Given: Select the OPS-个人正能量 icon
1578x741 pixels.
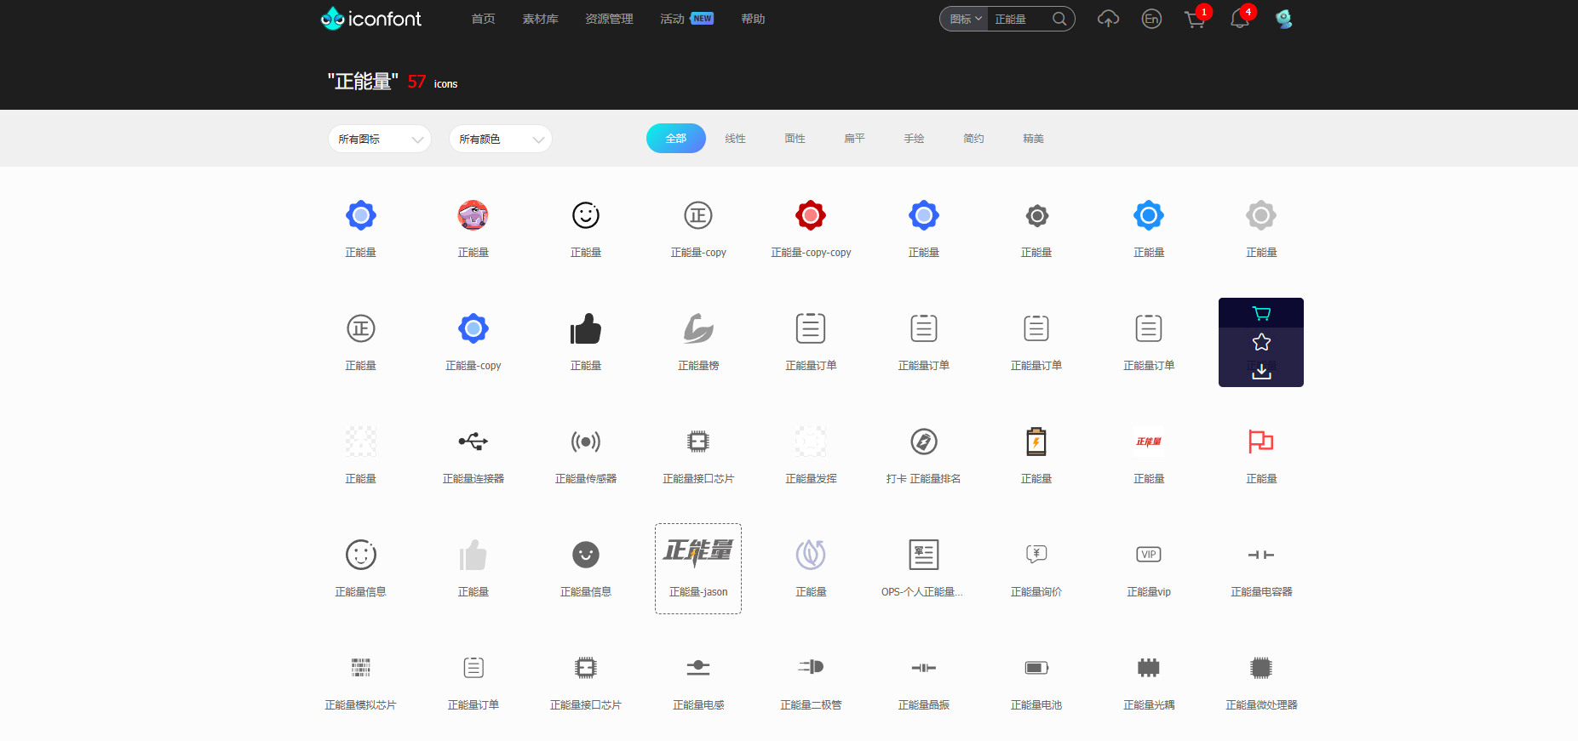Looking at the screenshot, I should tap(924, 555).
